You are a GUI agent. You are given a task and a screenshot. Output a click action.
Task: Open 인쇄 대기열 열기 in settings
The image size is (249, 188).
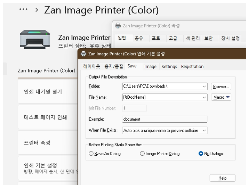coord(48,91)
